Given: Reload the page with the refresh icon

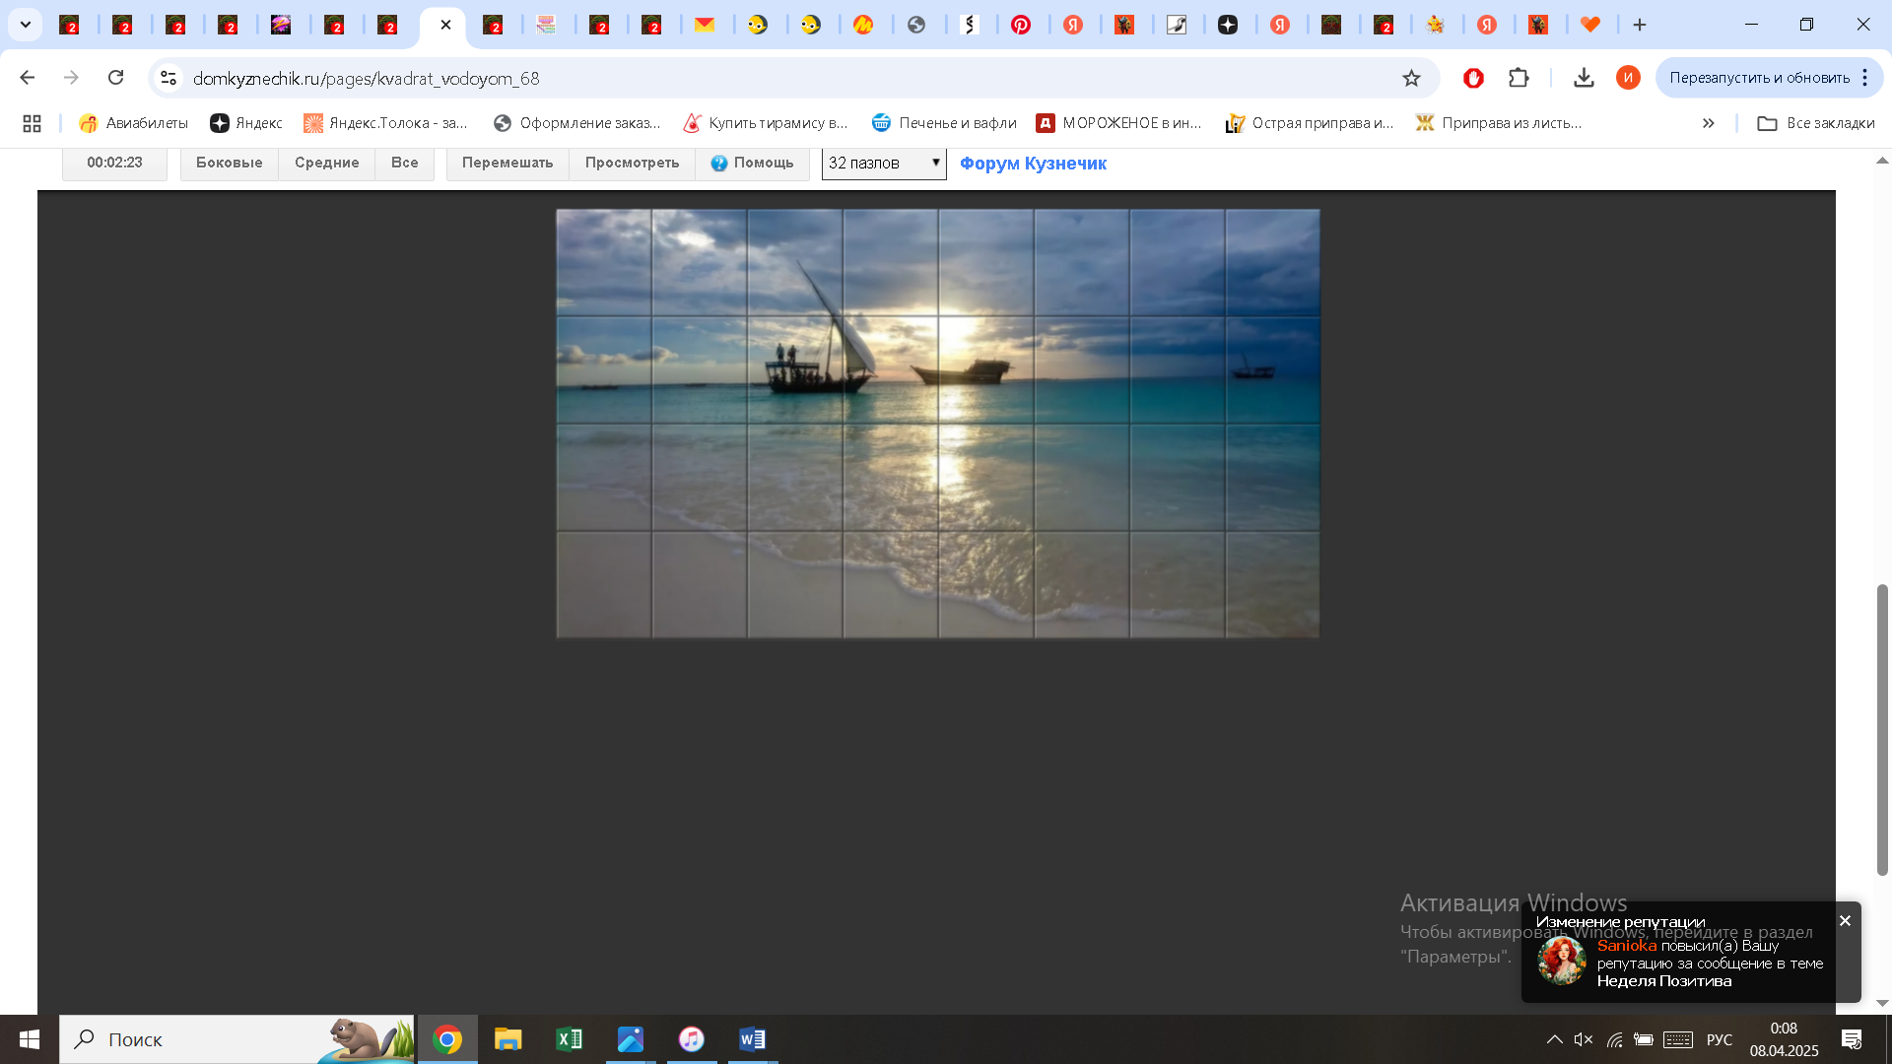Looking at the screenshot, I should pos(116,78).
